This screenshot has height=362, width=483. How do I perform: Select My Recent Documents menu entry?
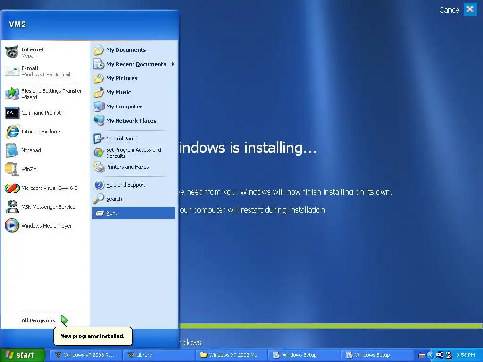(x=134, y=64)
